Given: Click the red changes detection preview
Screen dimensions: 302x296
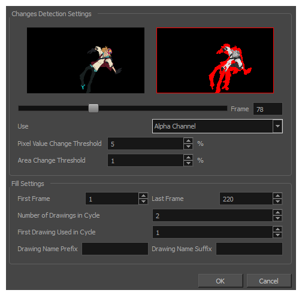Looking at the screenshot, I should click(x=215, y=60).
